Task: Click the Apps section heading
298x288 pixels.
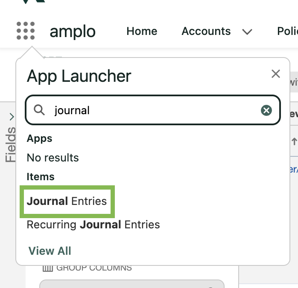Action: point(40,138)
